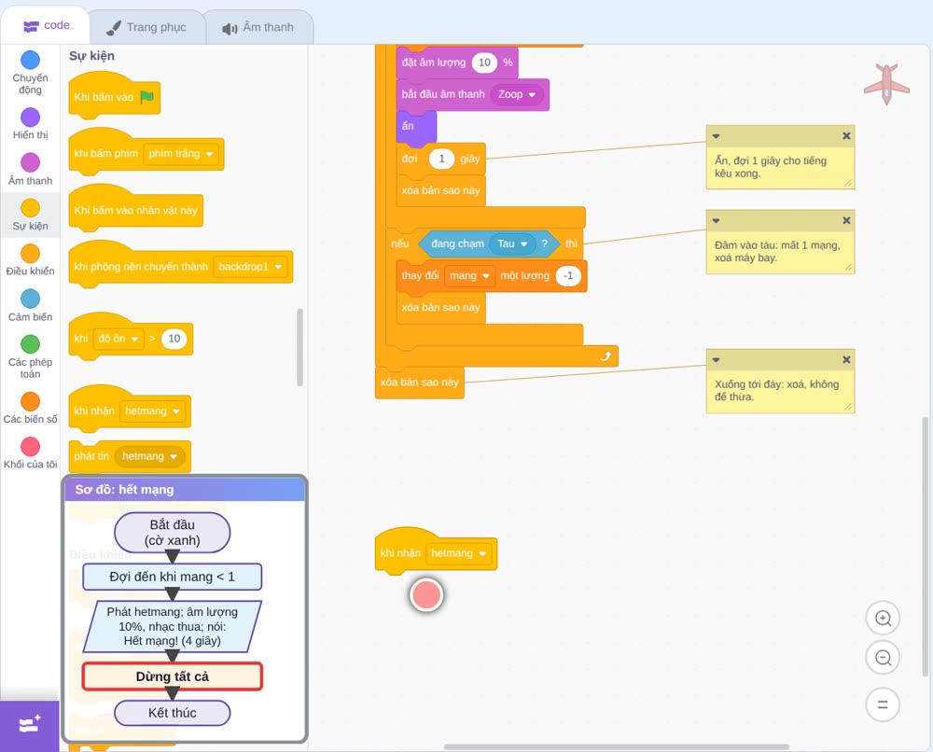Screen dimensions: 933x752
Task: Open the Âm thanh tab at the top
Action: 258,27
